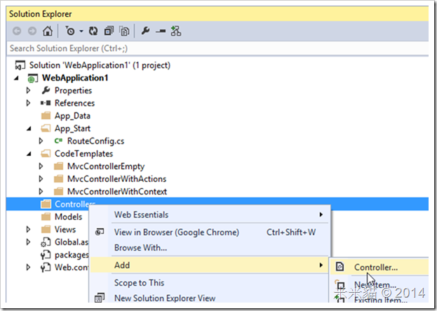Expand the Web.config node

(x=28, y=267)
